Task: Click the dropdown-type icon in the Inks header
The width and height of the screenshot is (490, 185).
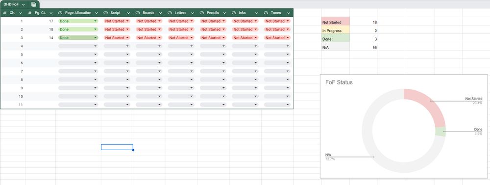Action: pos(234,13)
